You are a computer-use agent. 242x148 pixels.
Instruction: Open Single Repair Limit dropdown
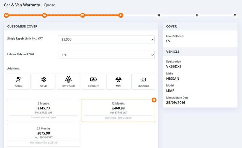coord(106,39)
